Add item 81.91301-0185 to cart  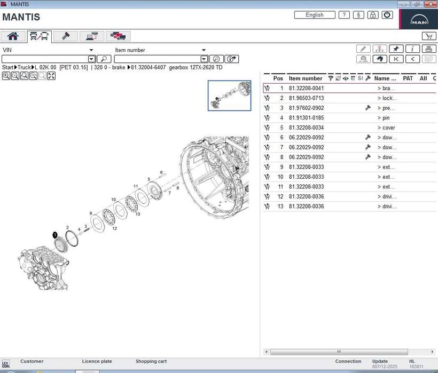[267, 118]
